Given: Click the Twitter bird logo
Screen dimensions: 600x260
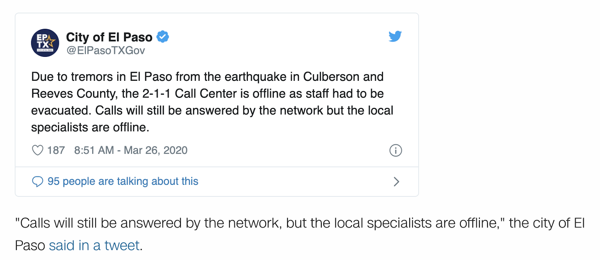Looking at the screenshot, I should (395, 36).
